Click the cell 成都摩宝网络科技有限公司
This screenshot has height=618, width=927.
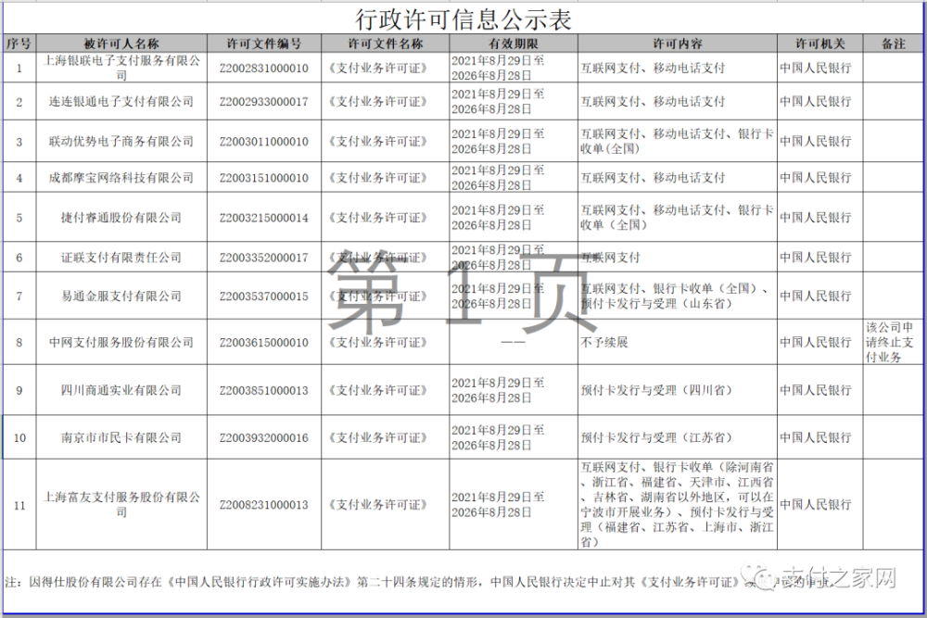coord(121,177)
